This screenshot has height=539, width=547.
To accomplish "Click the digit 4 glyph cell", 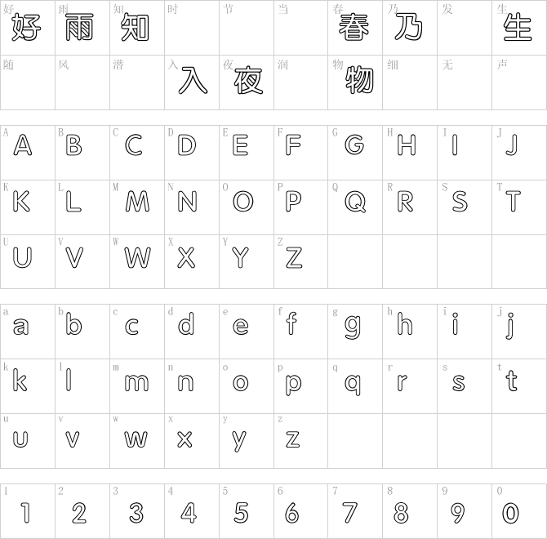I will coord(192,511).
